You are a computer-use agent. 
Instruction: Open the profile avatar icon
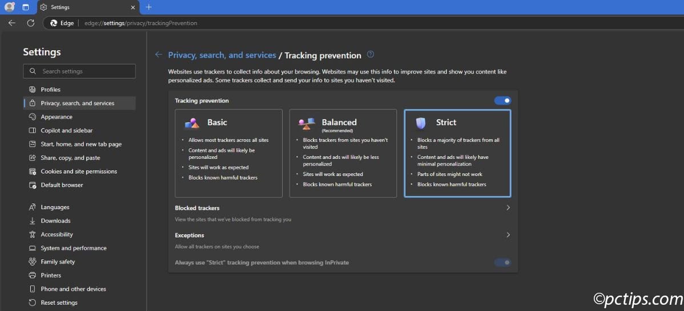coord(9,7)
